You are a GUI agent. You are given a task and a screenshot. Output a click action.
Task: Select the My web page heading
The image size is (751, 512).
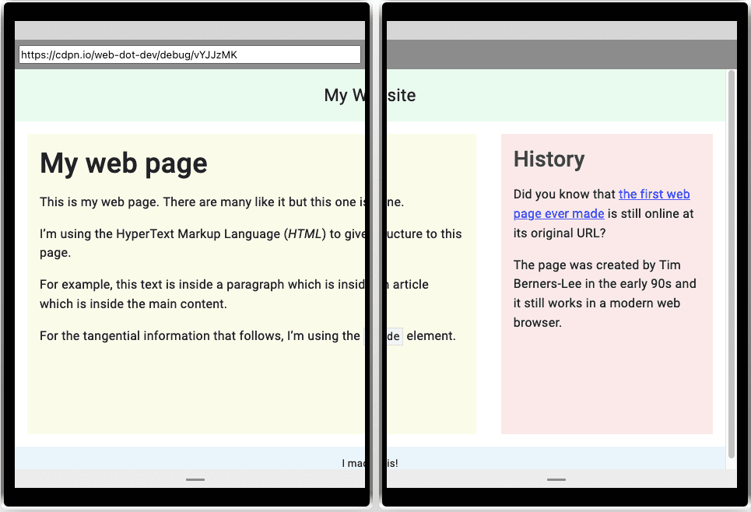(123, 163)
